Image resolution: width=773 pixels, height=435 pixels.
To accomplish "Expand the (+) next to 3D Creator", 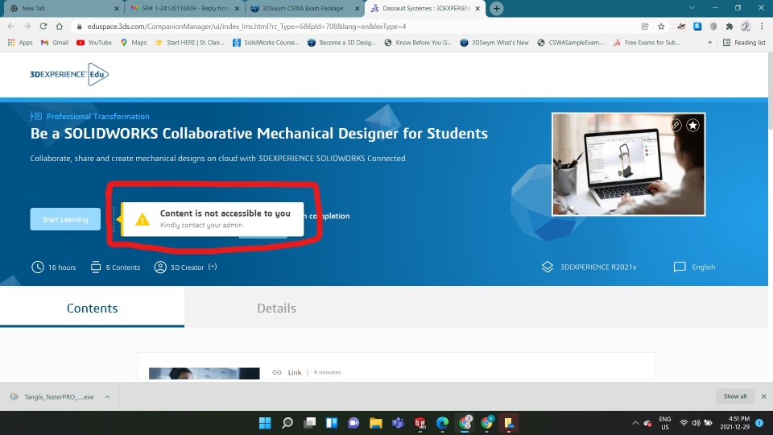I will (x=213, y=267).
